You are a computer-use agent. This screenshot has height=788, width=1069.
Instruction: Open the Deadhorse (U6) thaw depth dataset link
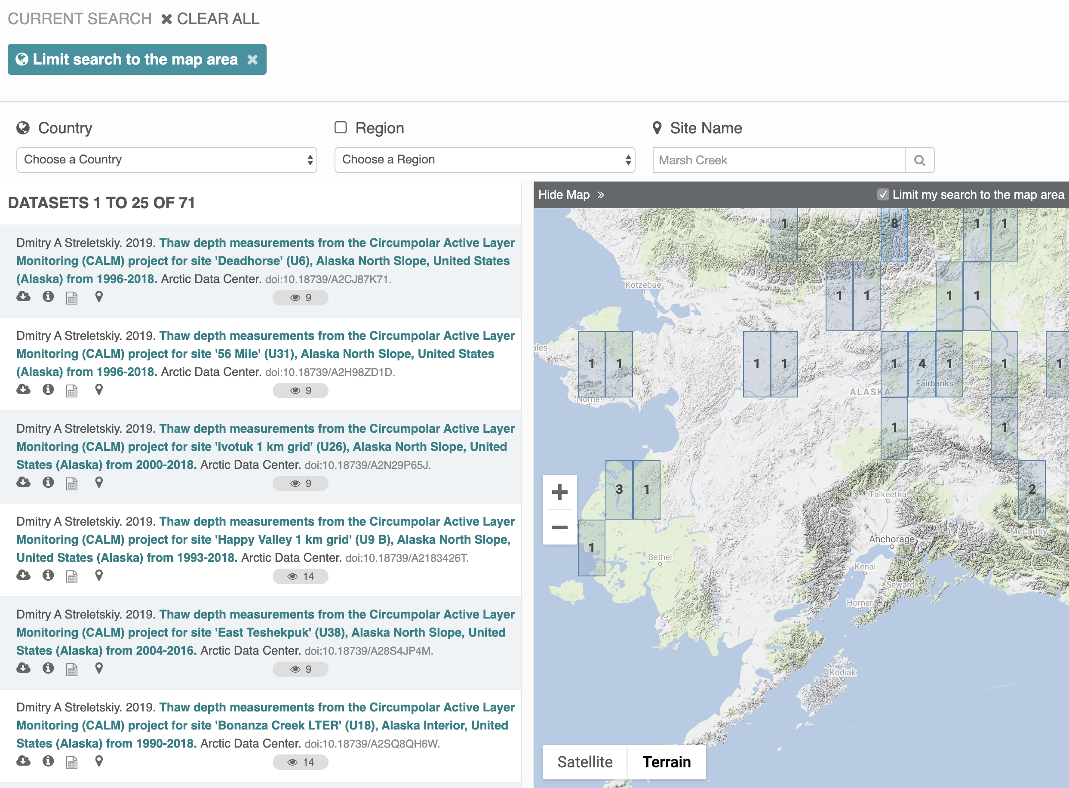click(266, 261)
